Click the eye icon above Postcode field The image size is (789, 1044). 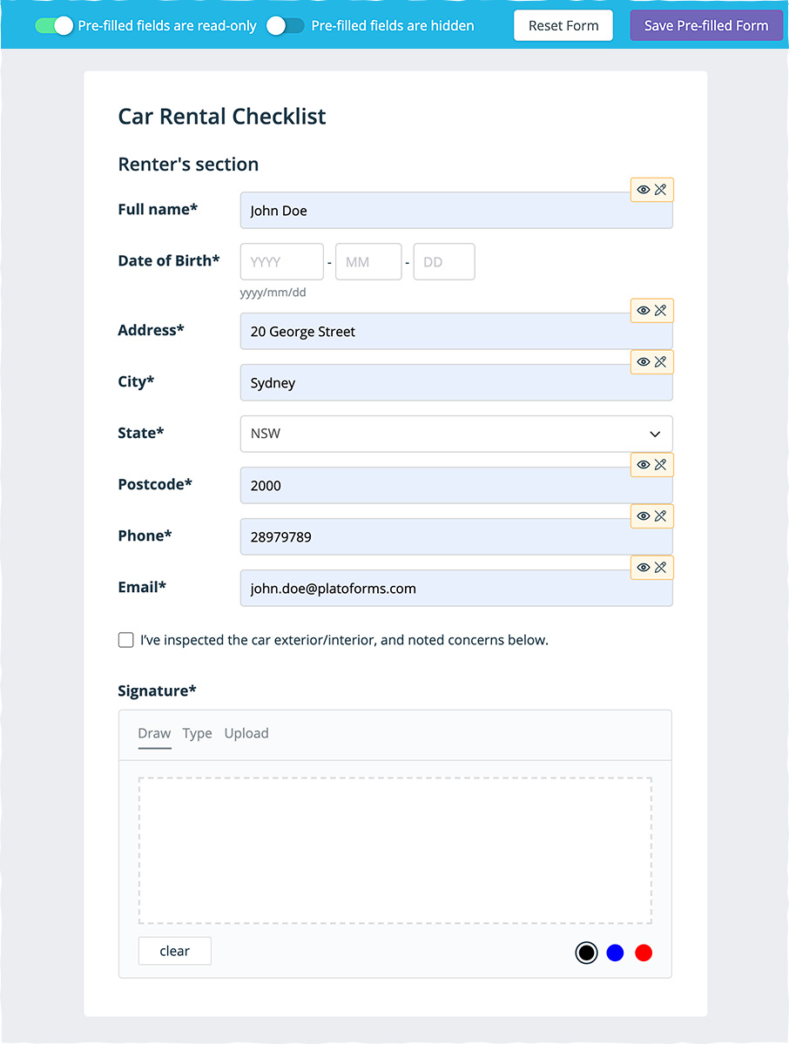point(644,465)
